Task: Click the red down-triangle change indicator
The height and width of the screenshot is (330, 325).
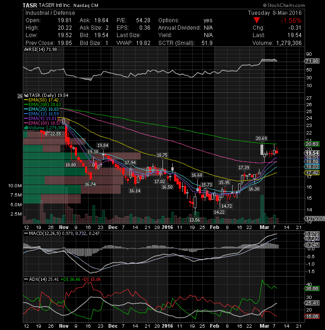Action: point(256,20)
